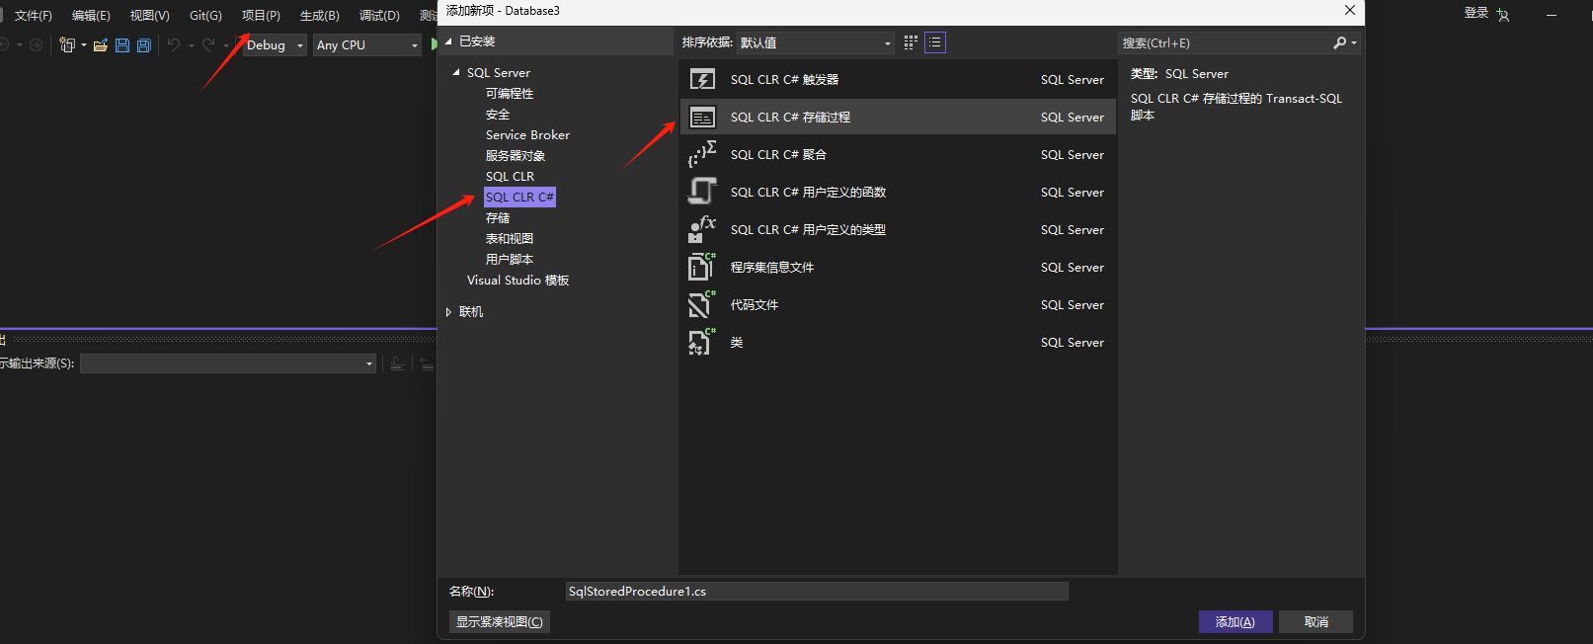Click the search magnifier icon in dialog
Image resolution: width=1593 pixels, height=644 pixels.
point(1340,43)
